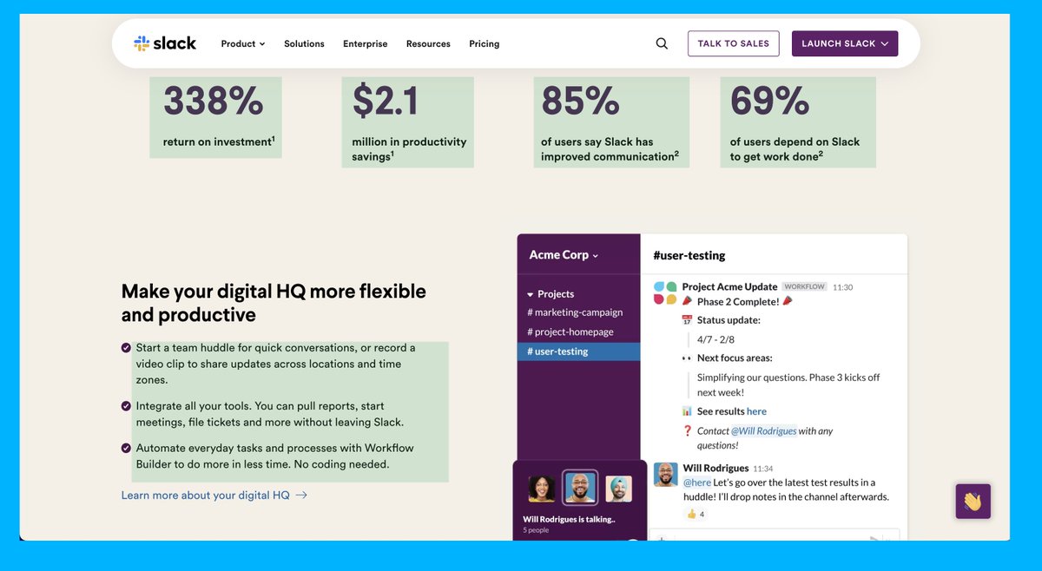Click the 11:34 timestamp on Will's message
Viewport: 1042px width, 571px height.
[x=763, y=469]
